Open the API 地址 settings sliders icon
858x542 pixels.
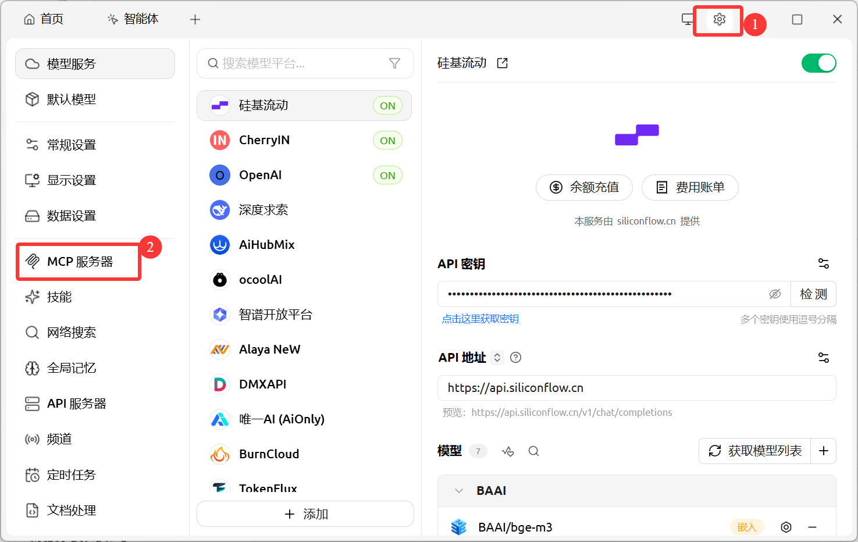824,358
